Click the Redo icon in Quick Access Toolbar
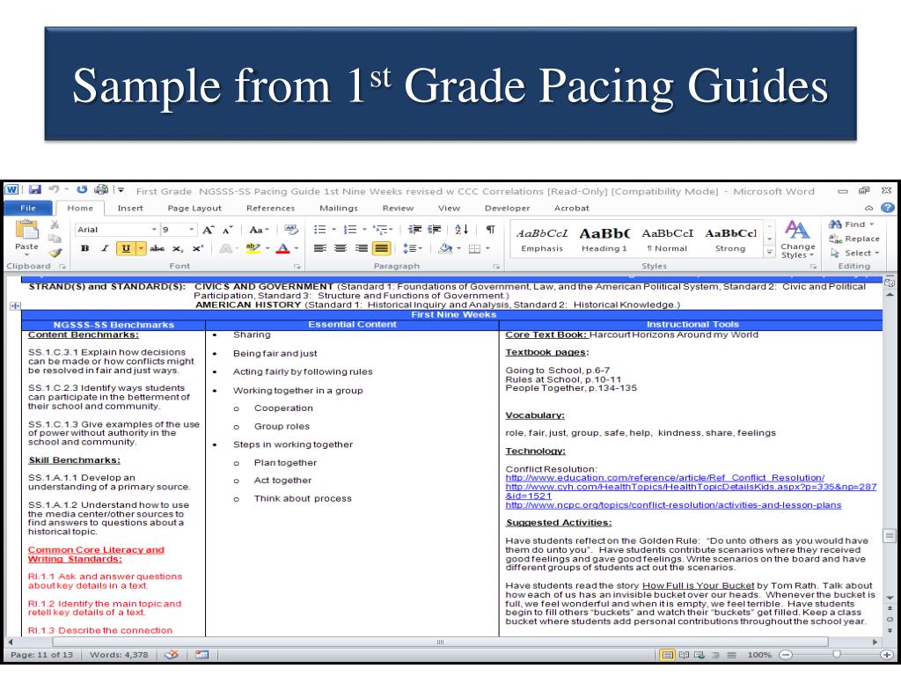This screenshot has height=676, width=901. pyautogui.click(x=82, y=189)
